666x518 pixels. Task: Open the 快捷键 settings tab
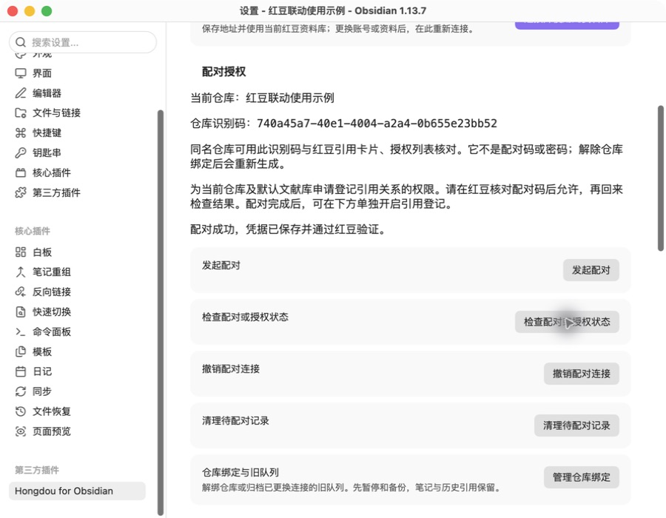tap(77, 133)
